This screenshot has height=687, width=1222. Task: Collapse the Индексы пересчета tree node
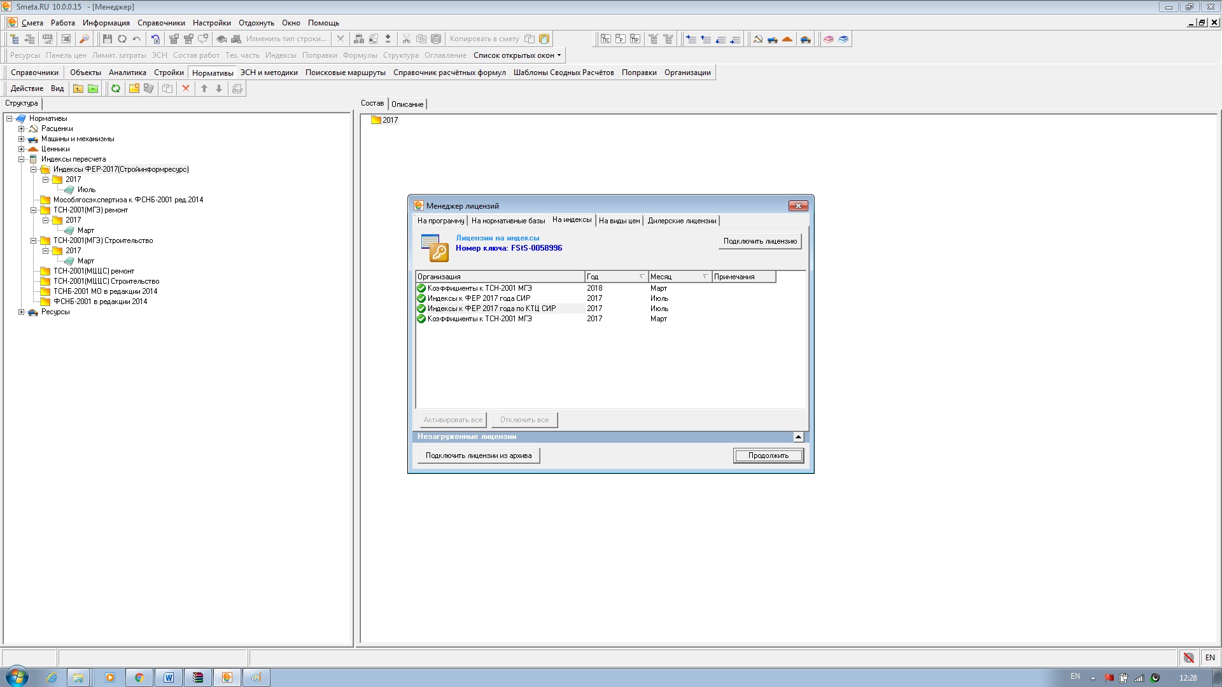(x=22, y=159)
